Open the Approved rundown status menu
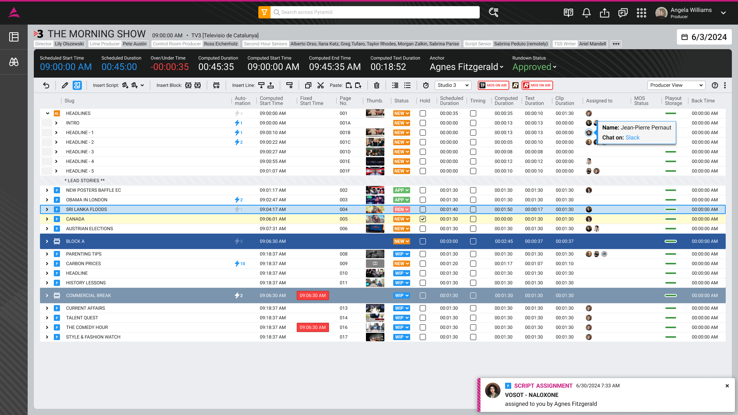738x415 pixels. pyautogui.click(x=534, y=67)
